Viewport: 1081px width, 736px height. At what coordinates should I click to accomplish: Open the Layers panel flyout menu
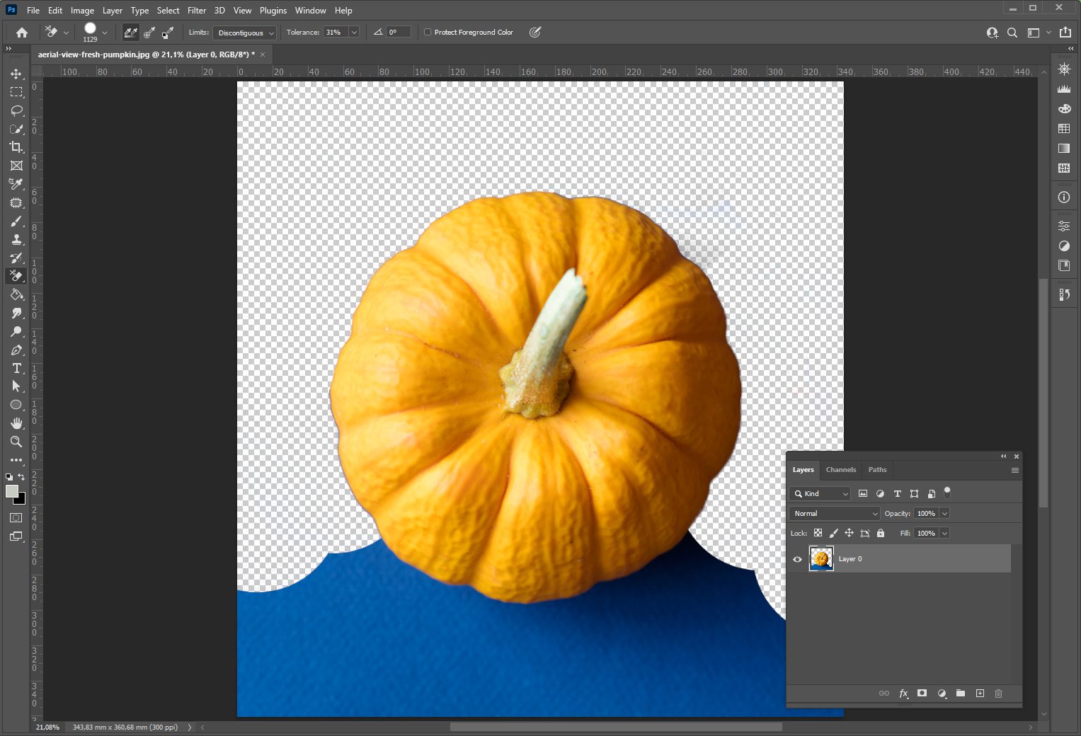click(x=1015, y=470)
